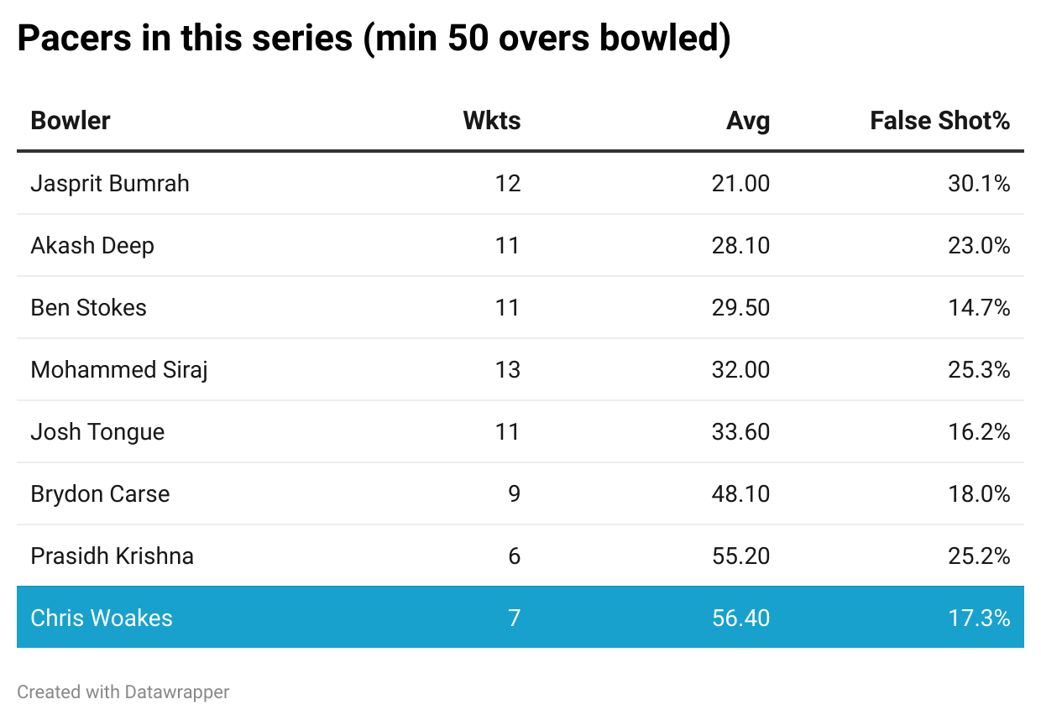This screenshot has width=1041, height=720.
Task: Click the highlighted Chris Woakes name
Action: tap(102, 618)
